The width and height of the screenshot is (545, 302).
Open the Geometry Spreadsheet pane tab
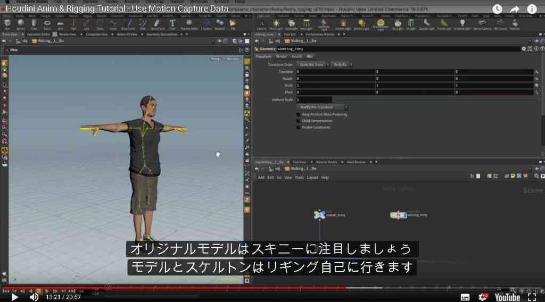click(x=162, y=35)
